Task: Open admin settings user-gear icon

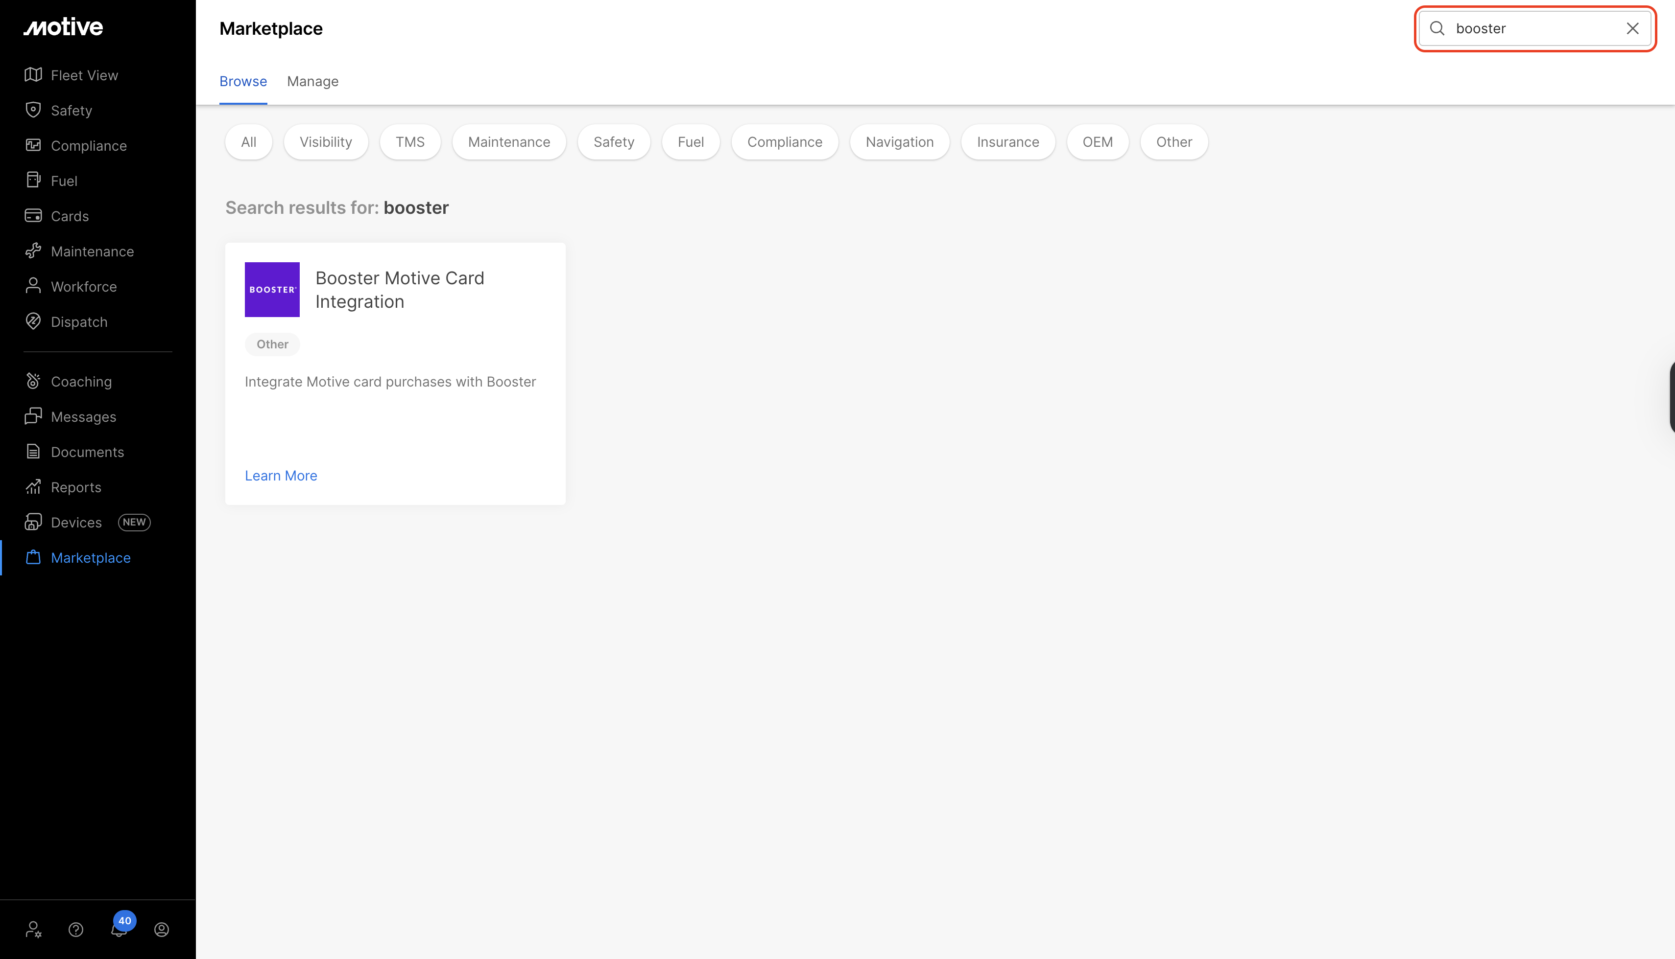Action: (33, 929)
